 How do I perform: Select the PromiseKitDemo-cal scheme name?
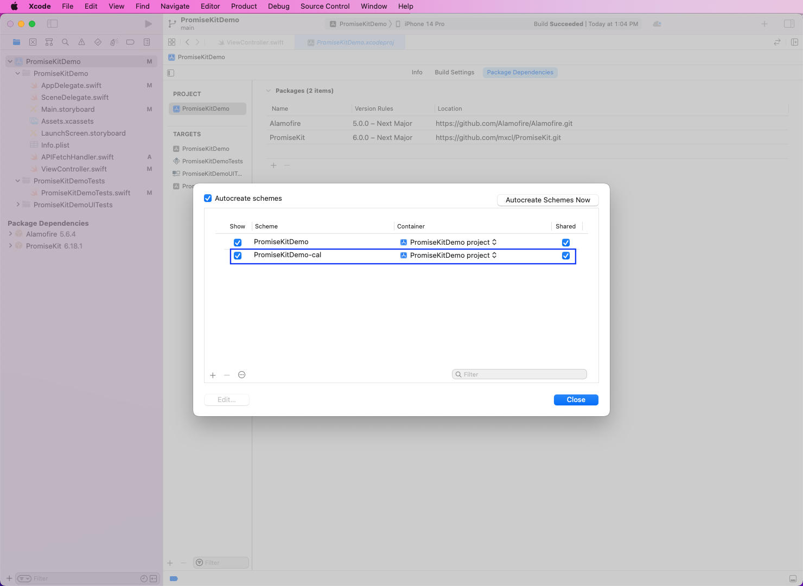coord(288,255)
